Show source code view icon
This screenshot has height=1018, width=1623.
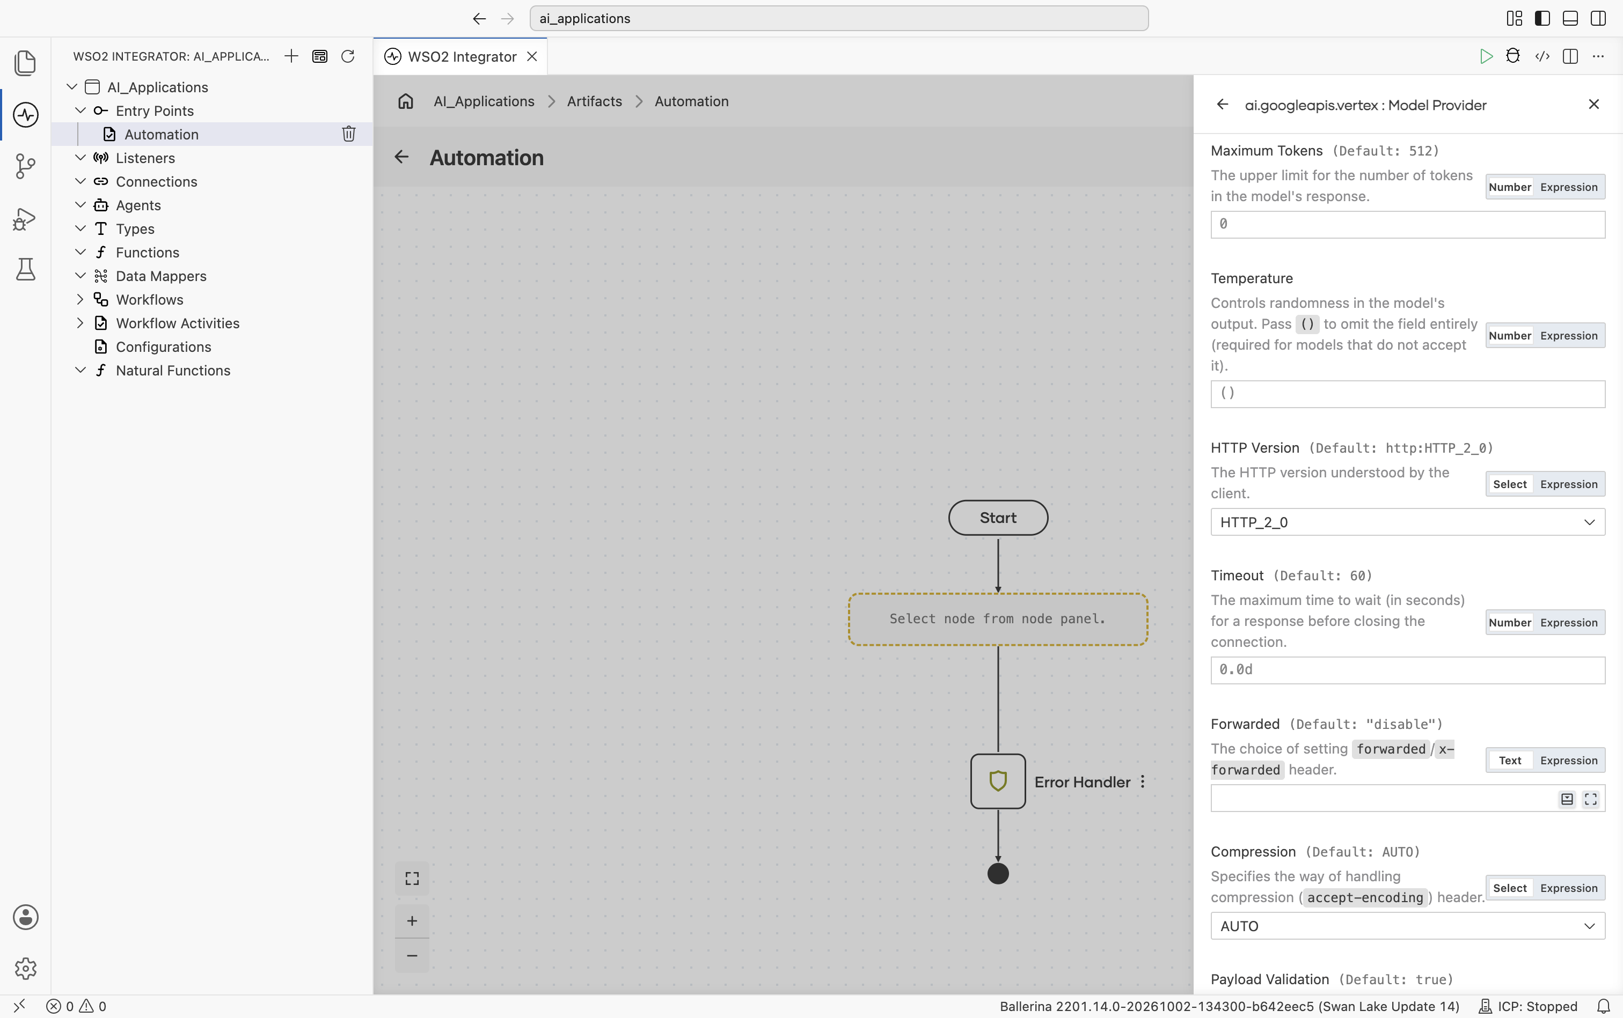point(1542,56)
